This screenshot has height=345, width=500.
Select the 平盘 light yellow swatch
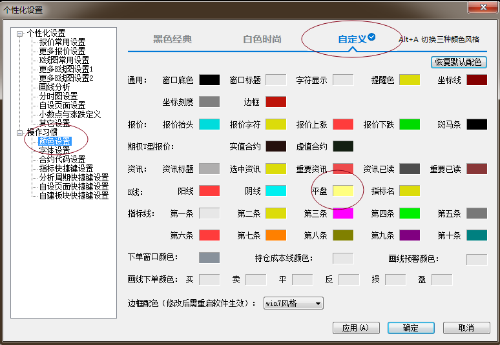tap(343, 191)
